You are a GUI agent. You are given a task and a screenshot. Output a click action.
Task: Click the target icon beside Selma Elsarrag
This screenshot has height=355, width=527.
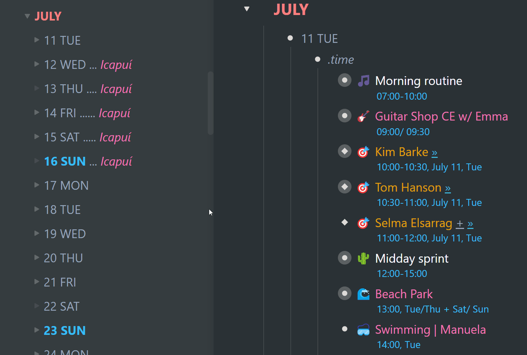click(x=363, y=223)
